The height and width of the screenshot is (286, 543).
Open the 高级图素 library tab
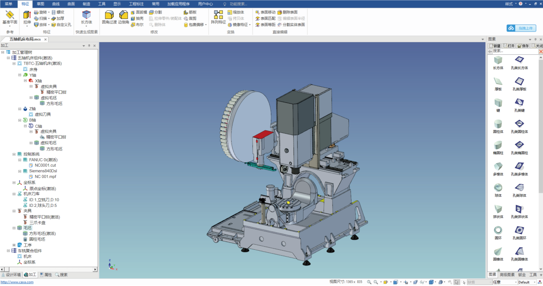[x=507, y=275]
